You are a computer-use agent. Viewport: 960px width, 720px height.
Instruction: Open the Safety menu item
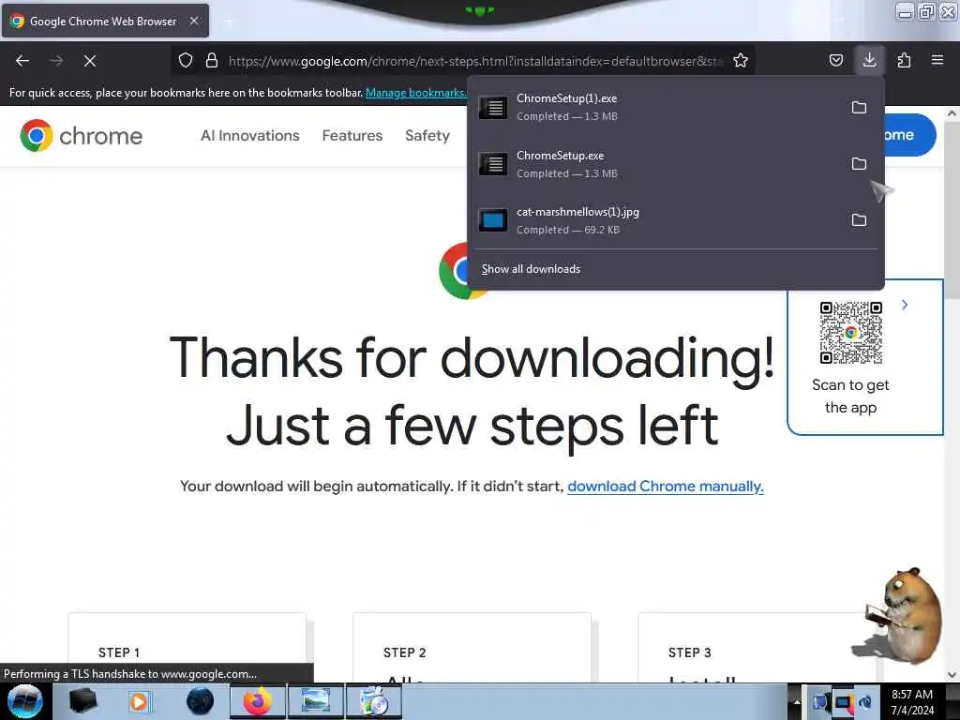point(427,135)
